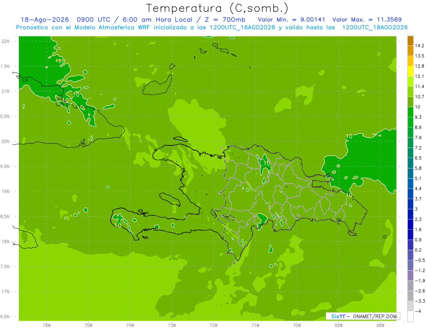Click the "ONAMET/REP.DOM." credit label

tap(375, 316)
